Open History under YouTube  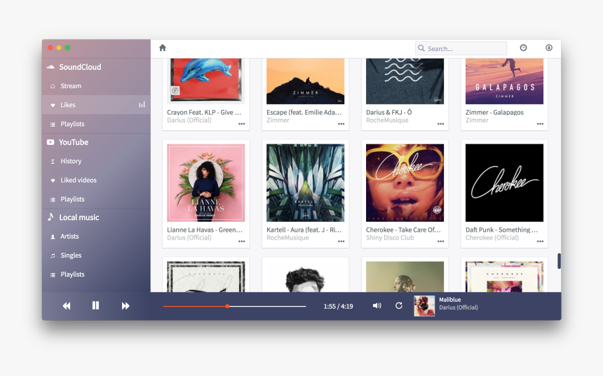click(x=96, y=161)
